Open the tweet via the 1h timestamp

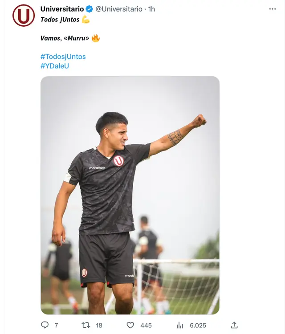[151, 9]
